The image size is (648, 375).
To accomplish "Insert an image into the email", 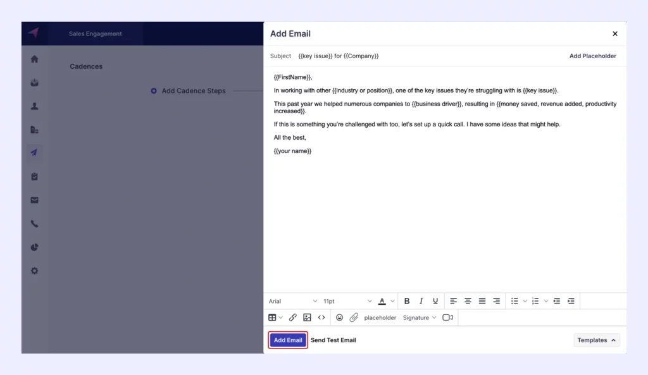I will pos(307,317).
